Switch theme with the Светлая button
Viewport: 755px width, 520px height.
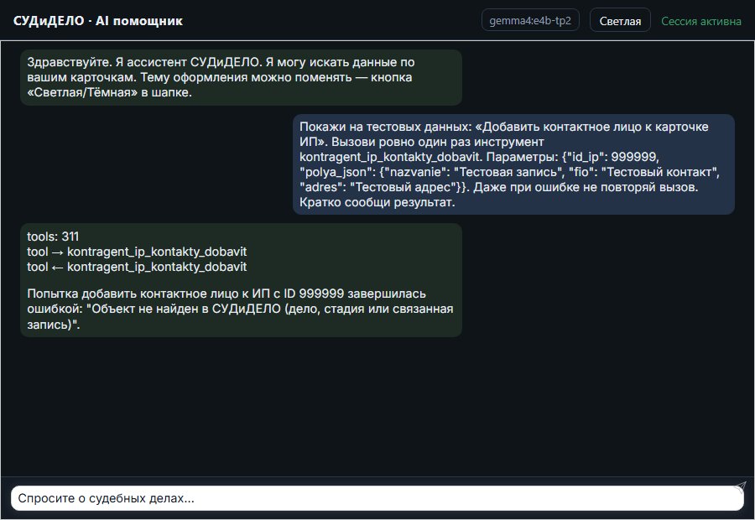coord(620,21)
